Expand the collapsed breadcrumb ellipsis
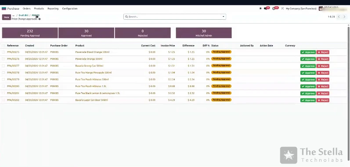Image resolution: width=350 pixels, height=167 pixels. pos(13,16)
